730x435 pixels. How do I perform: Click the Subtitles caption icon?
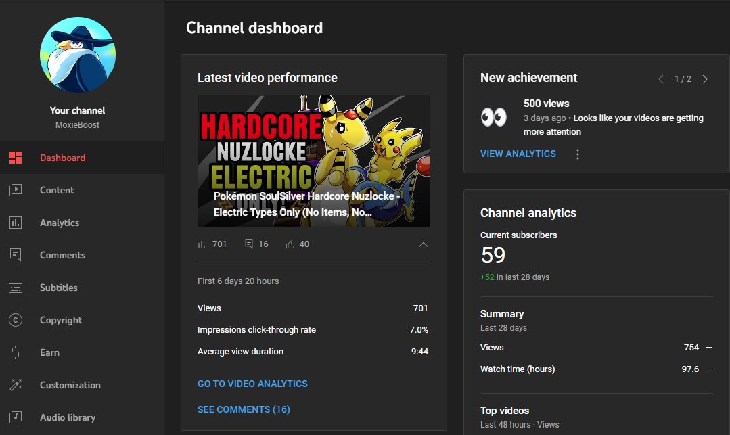tap(16, 288)
